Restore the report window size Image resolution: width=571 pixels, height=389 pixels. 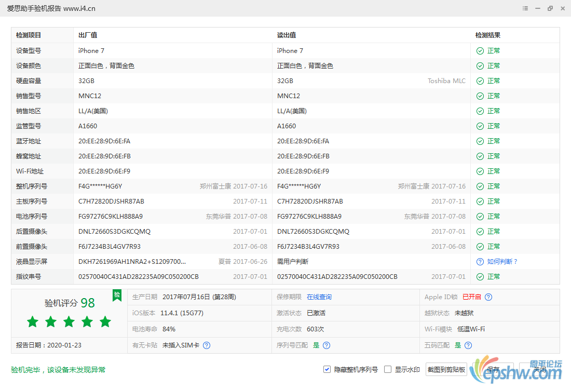(x=550, y=8)
